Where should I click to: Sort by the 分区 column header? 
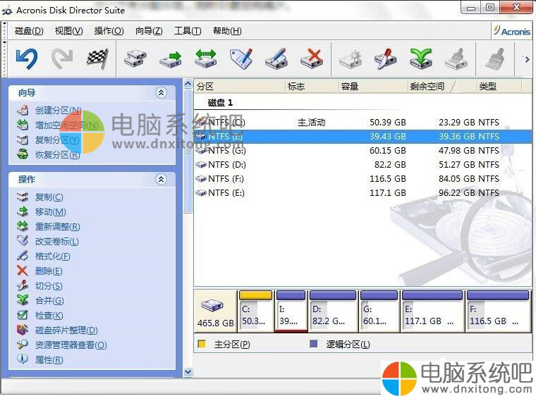pyautogui.click(x=239, y=87)
